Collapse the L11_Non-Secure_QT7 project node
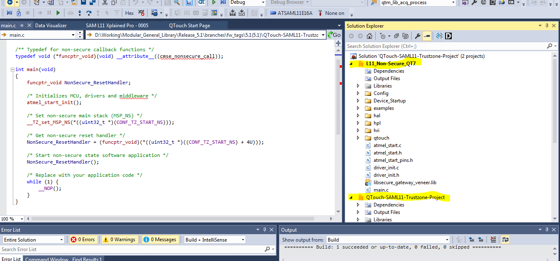Screen dimensions: 560x261 pyautogui.click(x=351, y=64)
